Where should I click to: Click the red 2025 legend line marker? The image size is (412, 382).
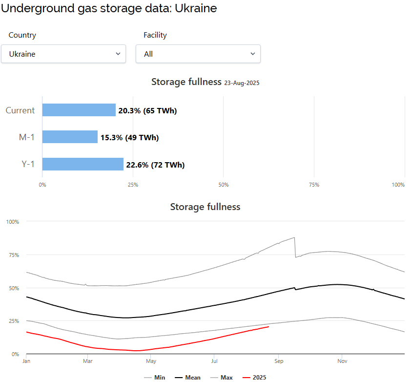tap(247, 377)
